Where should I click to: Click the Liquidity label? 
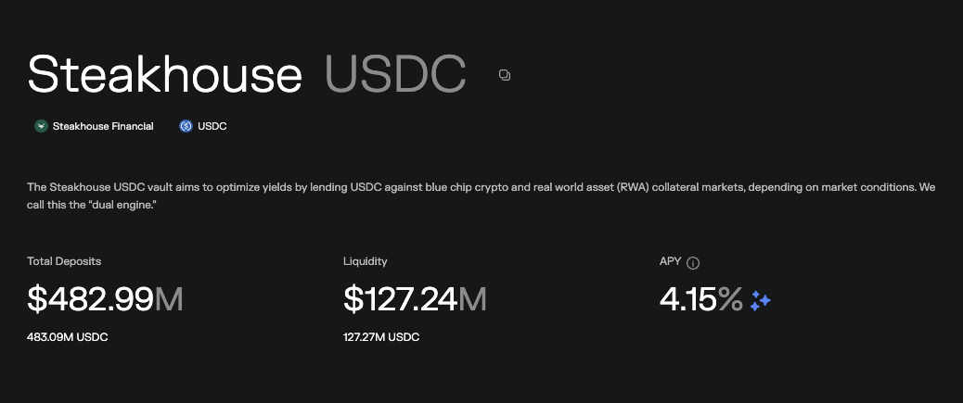(366, 262)
